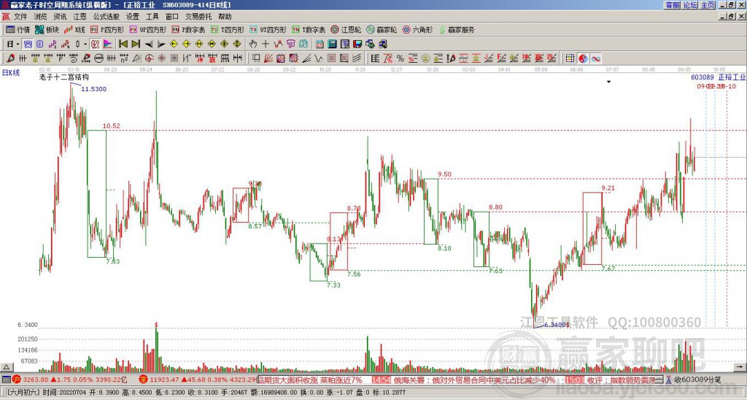This screenshot has width=747, height=400.
Task: Open the 赢家轮 tool
Action: pos(382,29)
